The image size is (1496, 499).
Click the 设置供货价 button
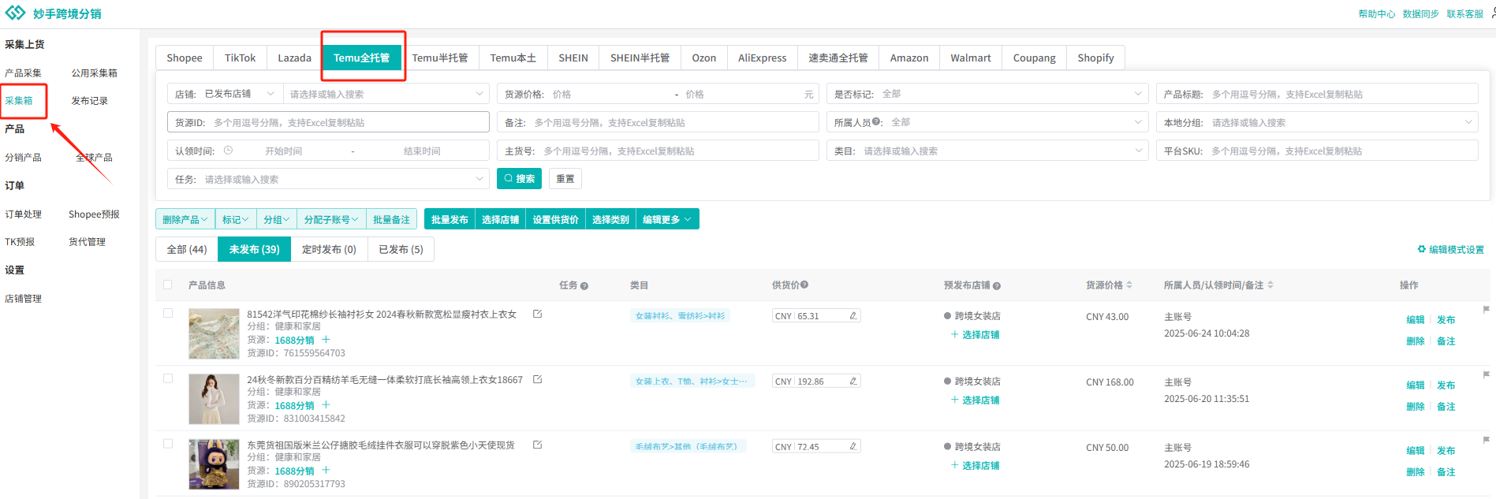(555, 219)
